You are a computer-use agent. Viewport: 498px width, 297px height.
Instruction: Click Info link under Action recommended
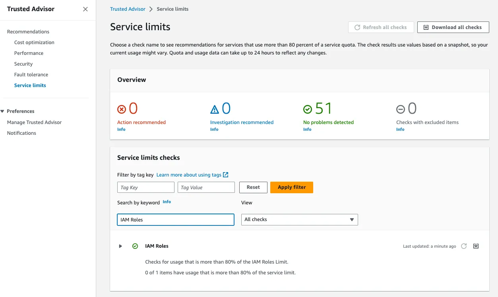point(121,130)
